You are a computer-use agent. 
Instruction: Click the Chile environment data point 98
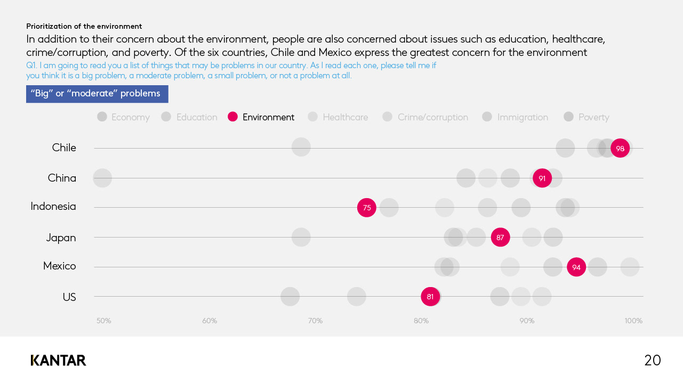coord(620,148)
